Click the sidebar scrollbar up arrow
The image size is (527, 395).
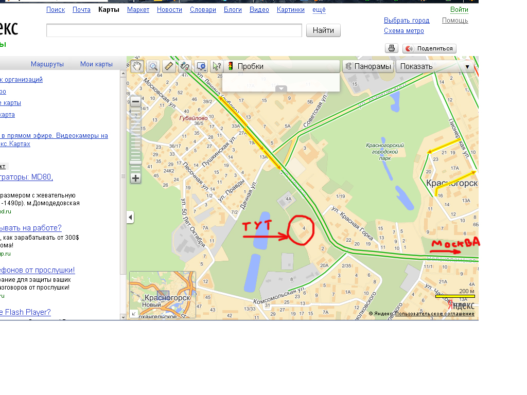(x=123, y=73)
